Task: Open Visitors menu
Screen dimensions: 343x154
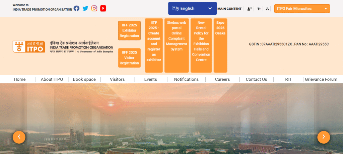Action: click(x=117, y=79)
